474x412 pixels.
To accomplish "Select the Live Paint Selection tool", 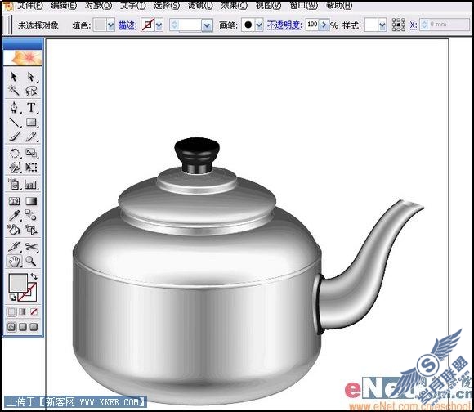I will 31,230.
